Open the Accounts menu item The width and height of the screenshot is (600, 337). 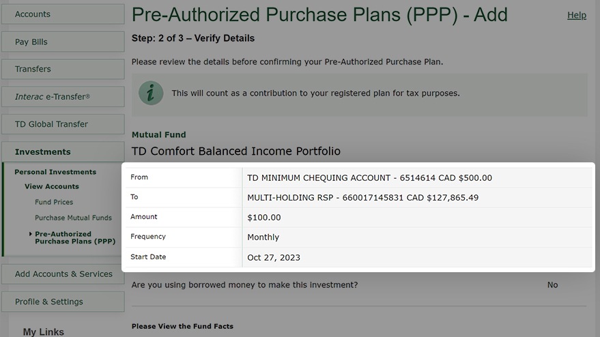[63, 14]
